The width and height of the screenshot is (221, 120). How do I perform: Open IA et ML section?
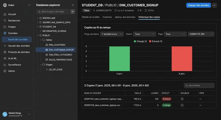click(x=12, y=58)
